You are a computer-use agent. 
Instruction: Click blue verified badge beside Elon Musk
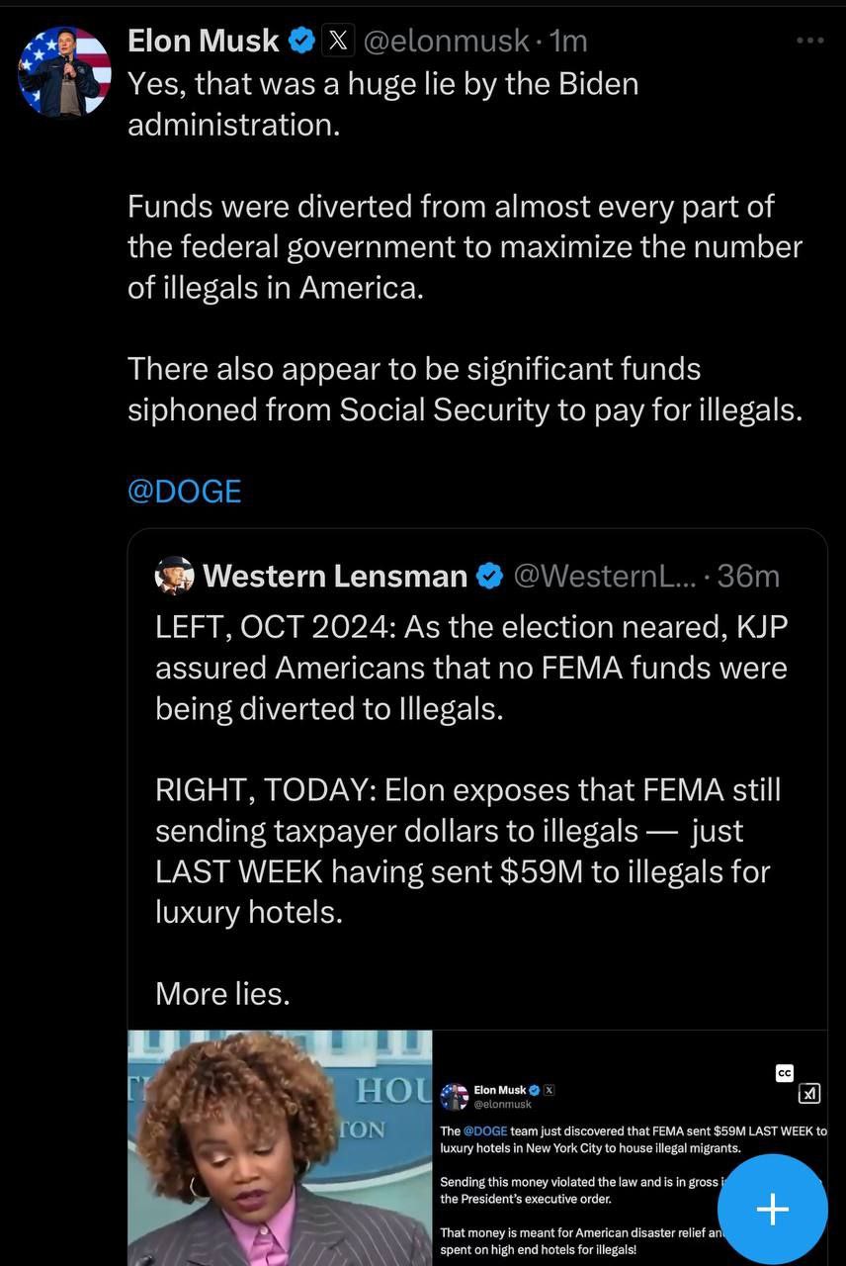301,42
